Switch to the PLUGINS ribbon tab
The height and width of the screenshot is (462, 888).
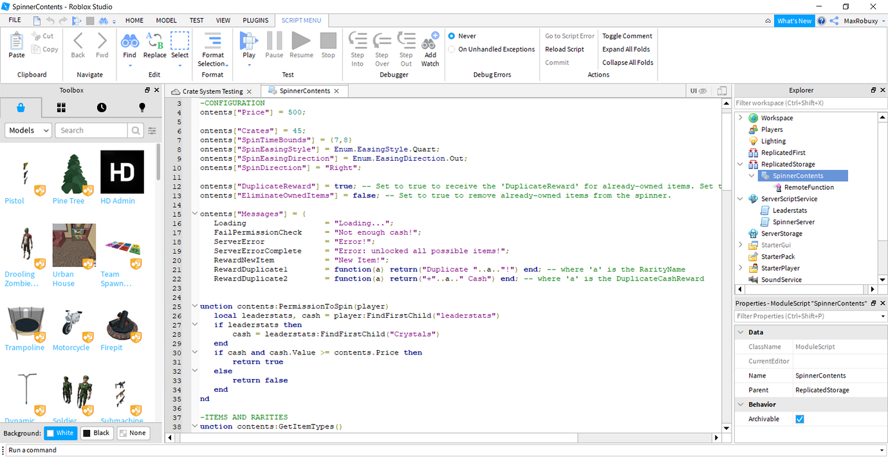(x=255, y=21)
